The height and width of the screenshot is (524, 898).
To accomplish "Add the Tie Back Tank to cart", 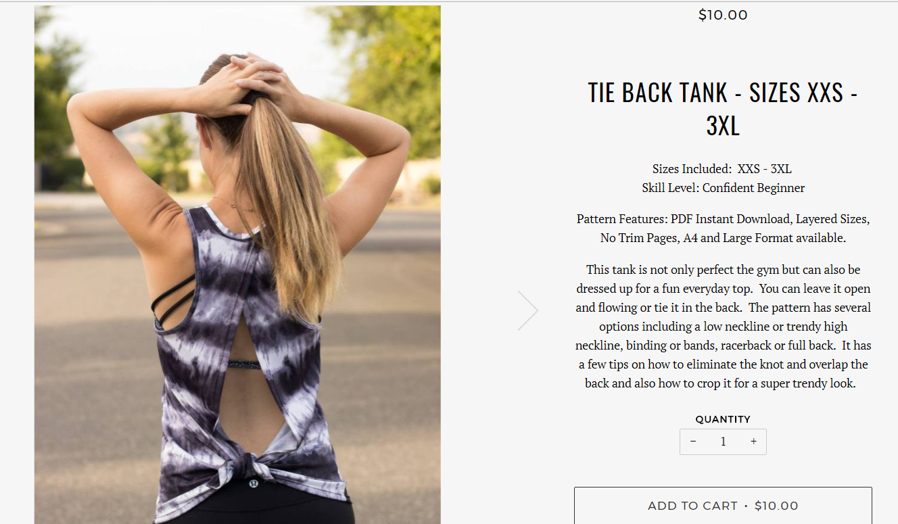I will point(723,506).
